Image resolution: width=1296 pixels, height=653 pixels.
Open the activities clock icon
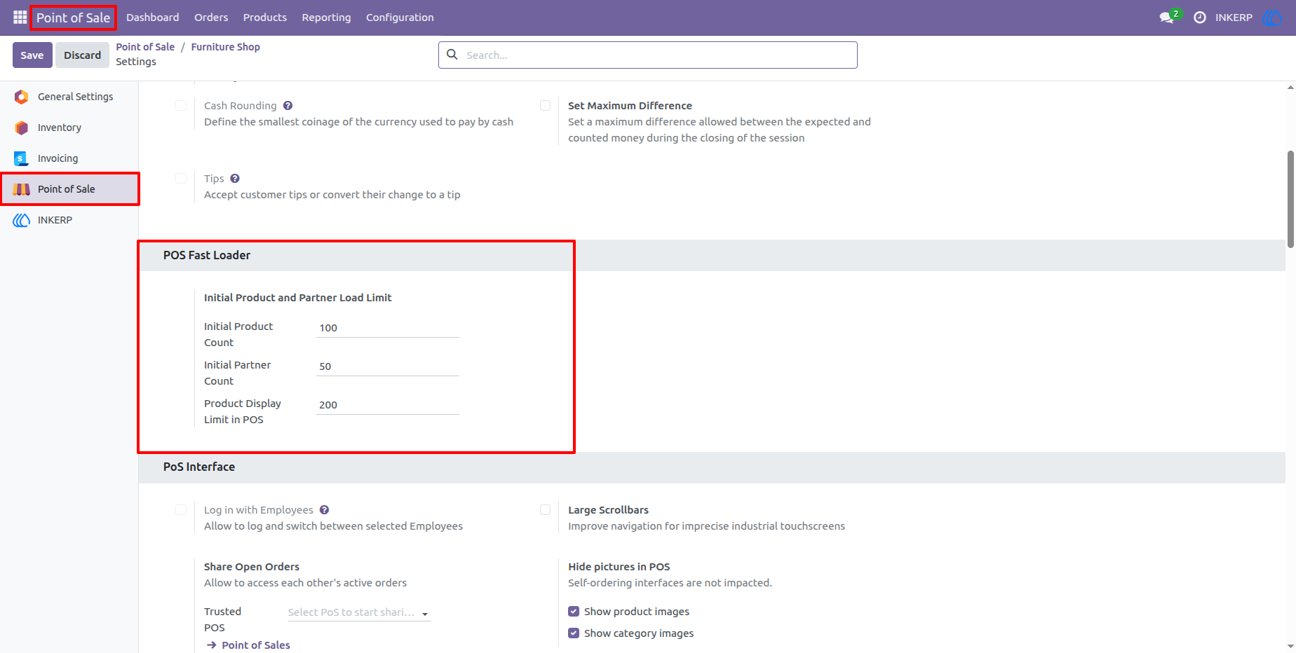coord(1200,18)
